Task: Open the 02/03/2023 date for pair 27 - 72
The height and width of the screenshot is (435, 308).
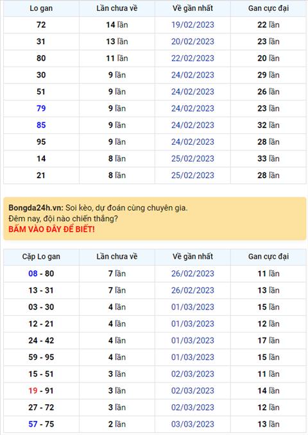Action: pos(193,407)
